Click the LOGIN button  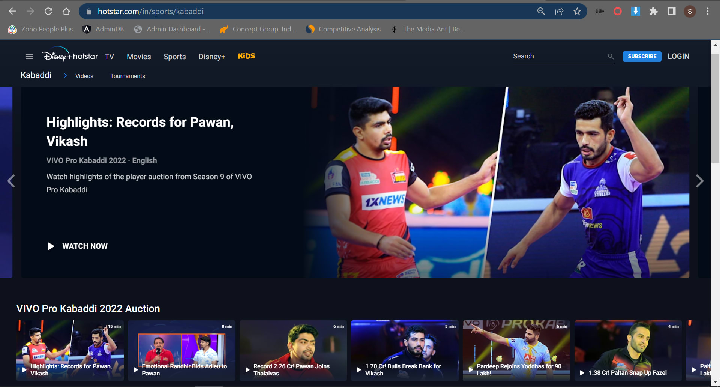(678, 56)
